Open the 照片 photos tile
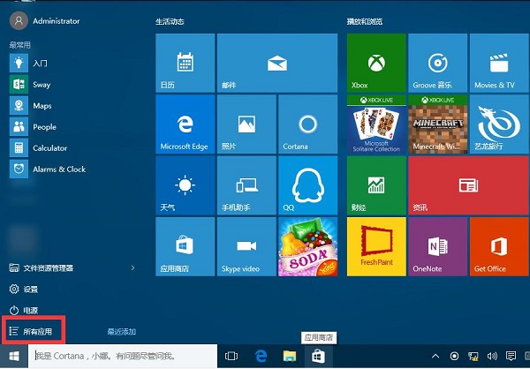The image size is (530, 369). coord(246,124)
